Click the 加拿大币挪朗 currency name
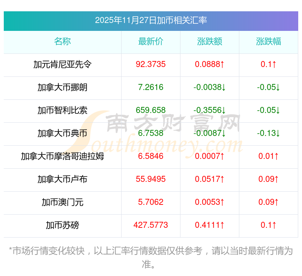This screenshot has height=276, width=302. tap(62, 87)
